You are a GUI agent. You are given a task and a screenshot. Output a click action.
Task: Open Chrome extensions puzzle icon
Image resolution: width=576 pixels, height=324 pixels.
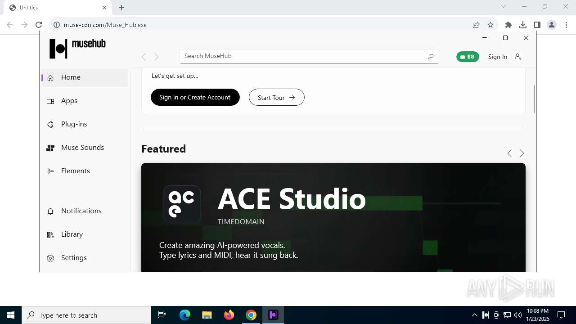click(508, 25)
